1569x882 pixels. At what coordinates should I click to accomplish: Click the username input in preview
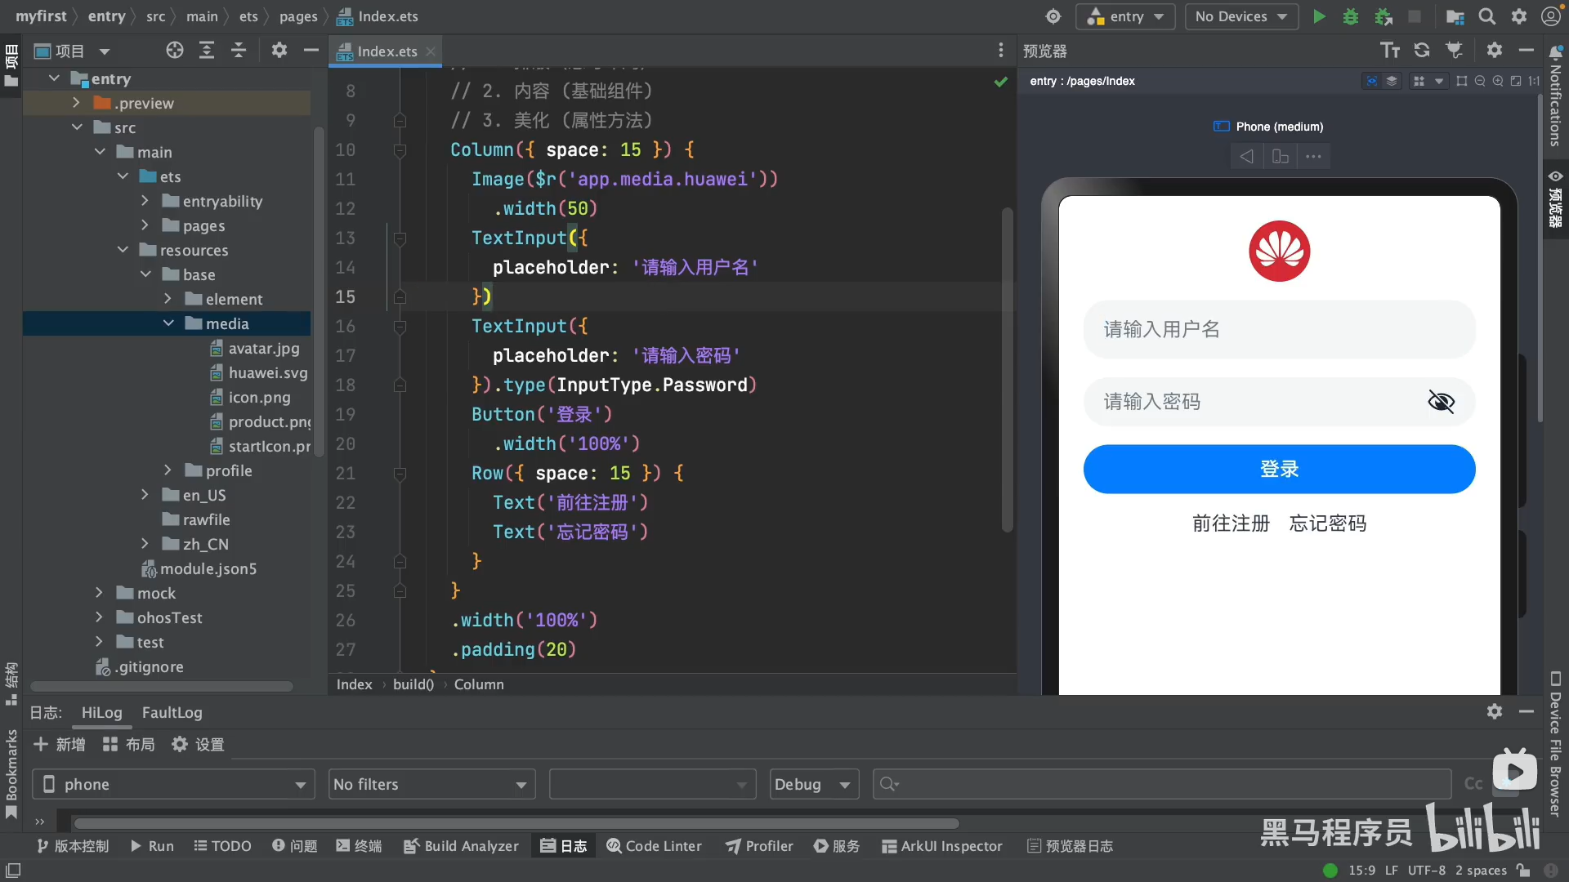point(1279,329)
